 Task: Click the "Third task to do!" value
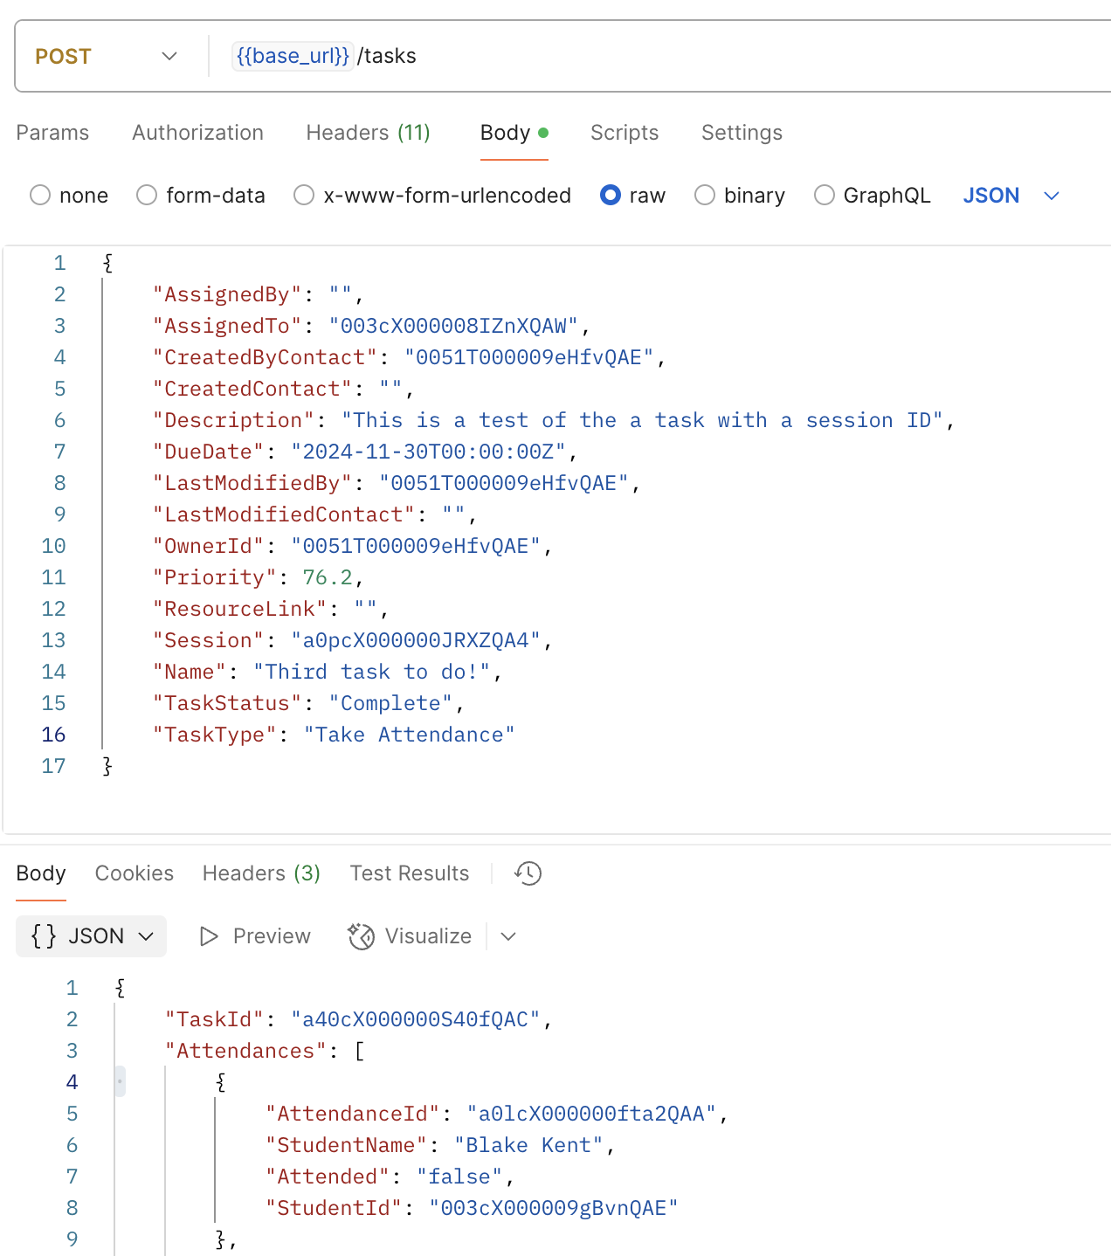(372, 672)
